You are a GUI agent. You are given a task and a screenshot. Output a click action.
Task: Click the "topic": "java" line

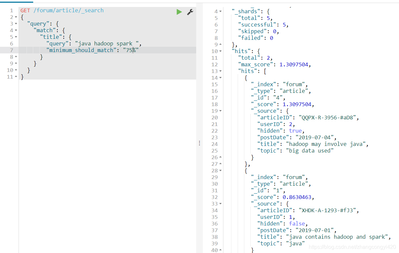(281, 243)
